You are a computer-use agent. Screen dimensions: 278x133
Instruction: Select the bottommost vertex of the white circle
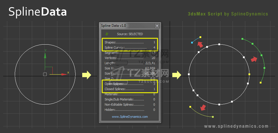coord(219,105)
